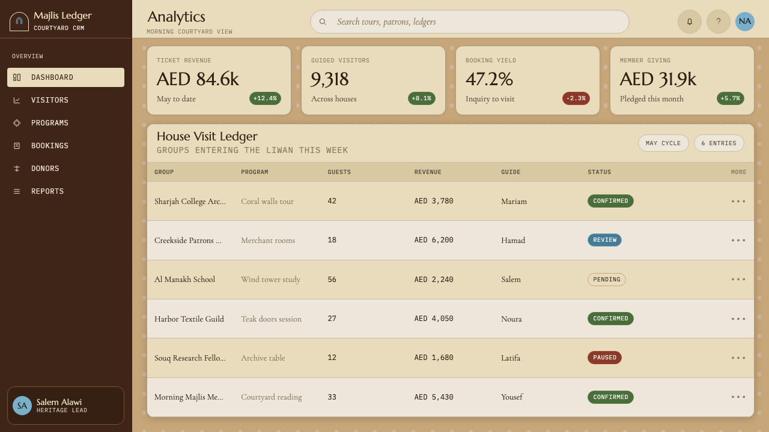
Task: Focus the search tours, patrons, ledgers field
Action: click(x=469, y=22)
